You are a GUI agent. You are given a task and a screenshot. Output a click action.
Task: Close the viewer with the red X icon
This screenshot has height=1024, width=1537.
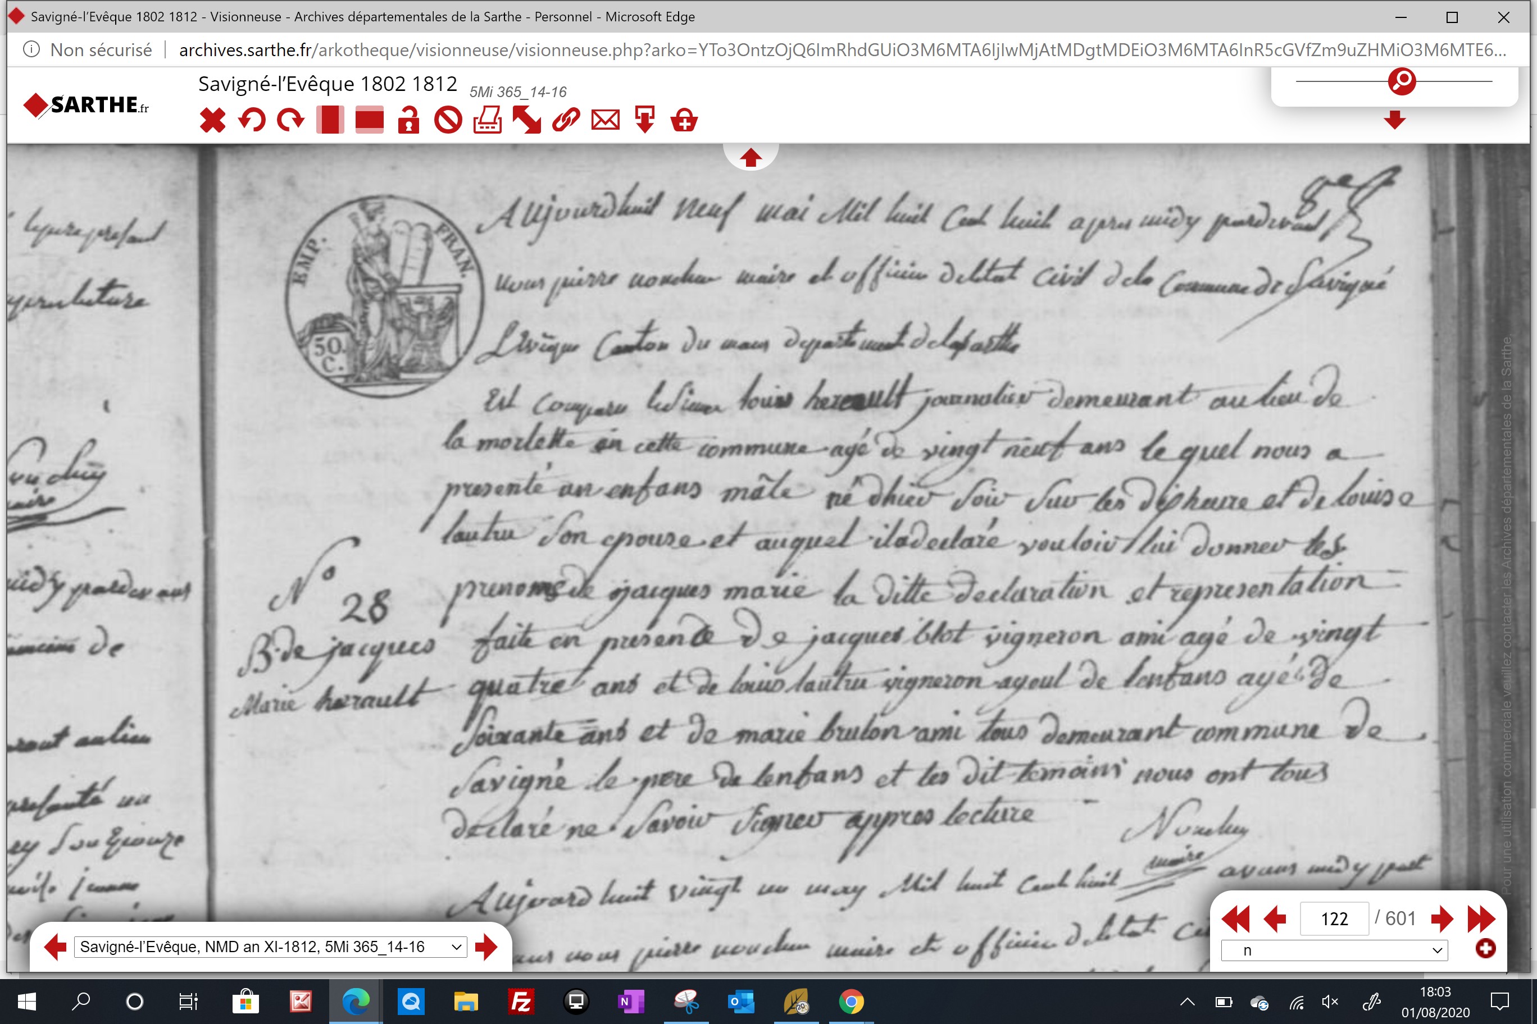pyautogui.click(x=212, y=121)
